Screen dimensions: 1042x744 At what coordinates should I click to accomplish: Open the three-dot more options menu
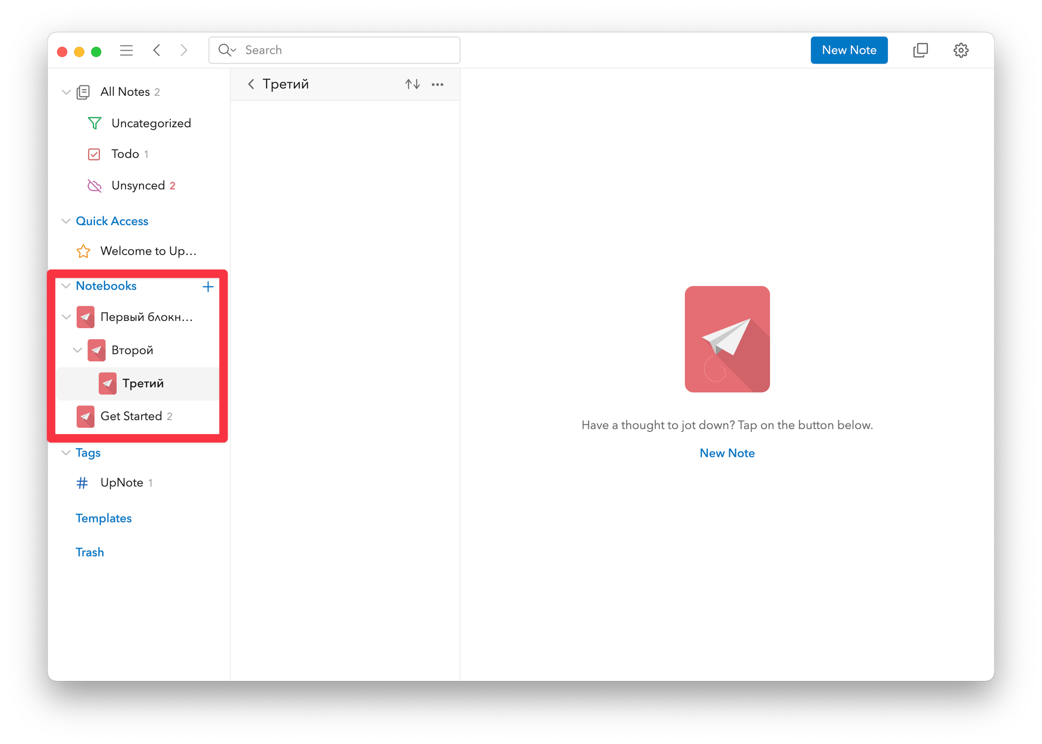coord(438,84)
